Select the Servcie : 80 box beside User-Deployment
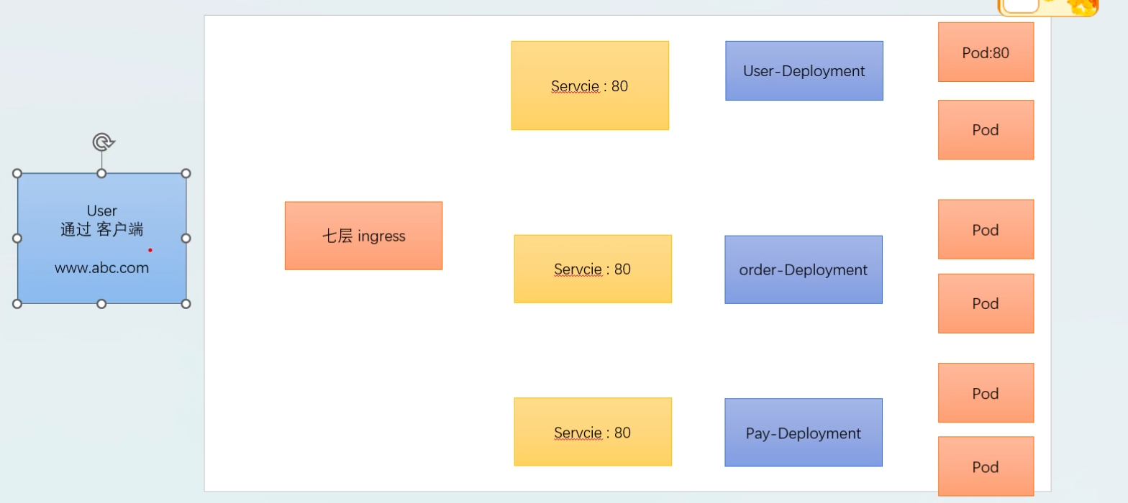The image size is (1128, 503). tap(590, 86)
